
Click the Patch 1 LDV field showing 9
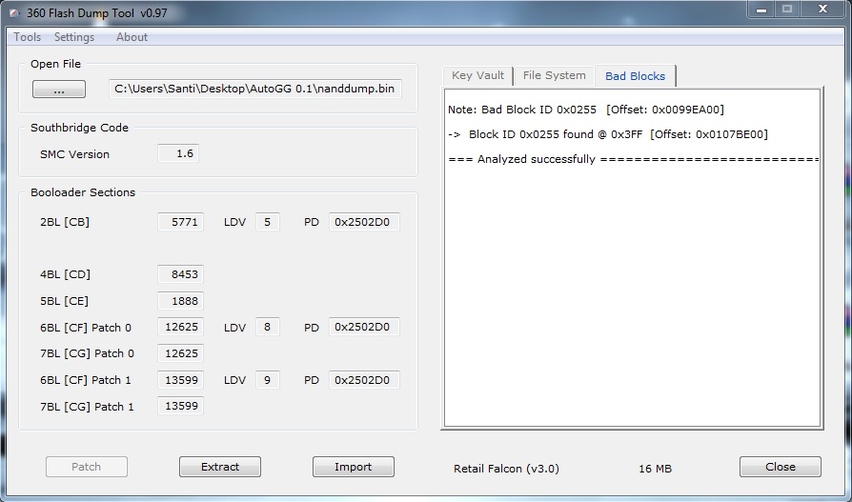point(268,380)
